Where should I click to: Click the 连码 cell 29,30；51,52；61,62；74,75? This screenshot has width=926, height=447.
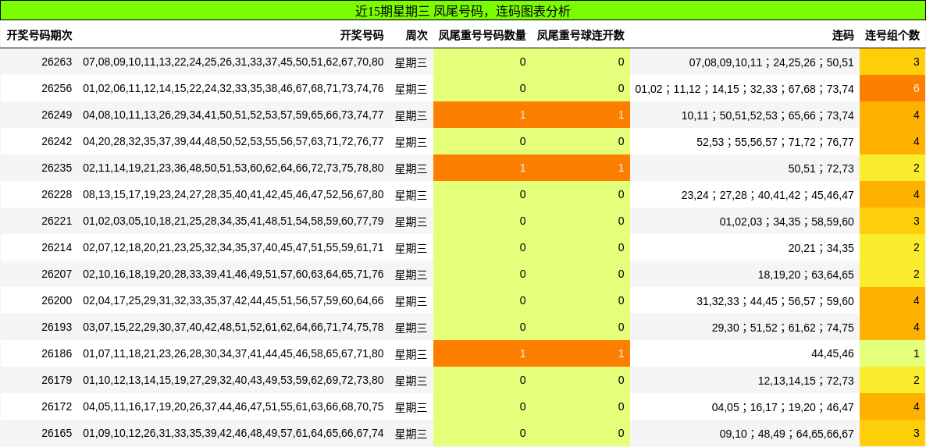coord(783,328)
